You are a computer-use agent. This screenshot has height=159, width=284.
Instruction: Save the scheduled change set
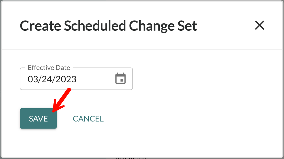tap(38, 118)
